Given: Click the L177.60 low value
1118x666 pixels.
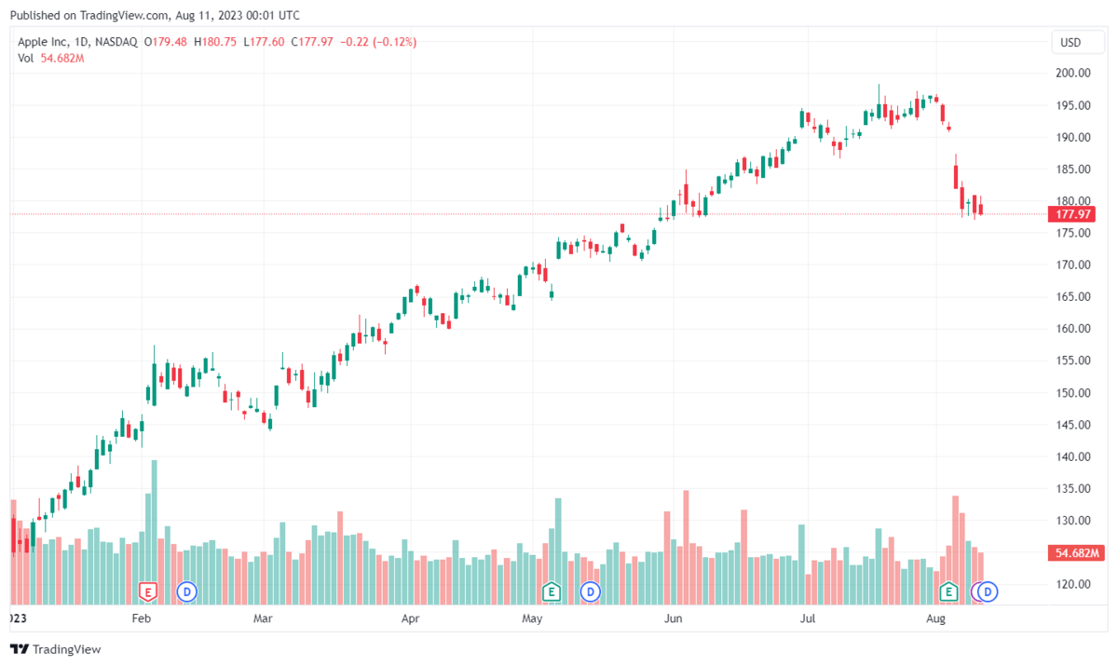Looking at the screenshot, I should pyautogui.click(x=265, y=42).
